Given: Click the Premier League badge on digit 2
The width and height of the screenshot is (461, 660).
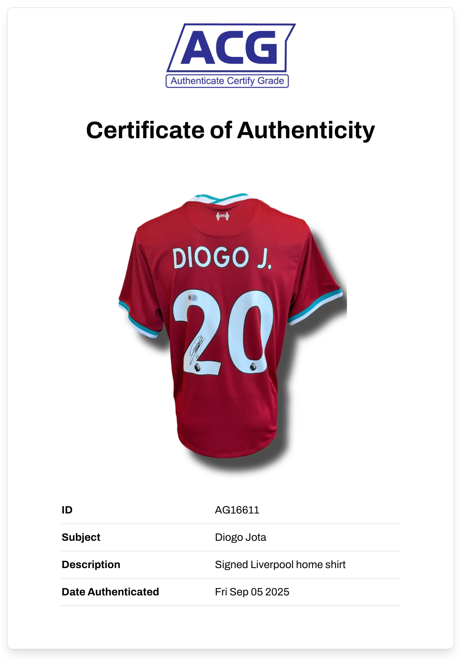Looking at the screenshot, I should coord(197,368).
